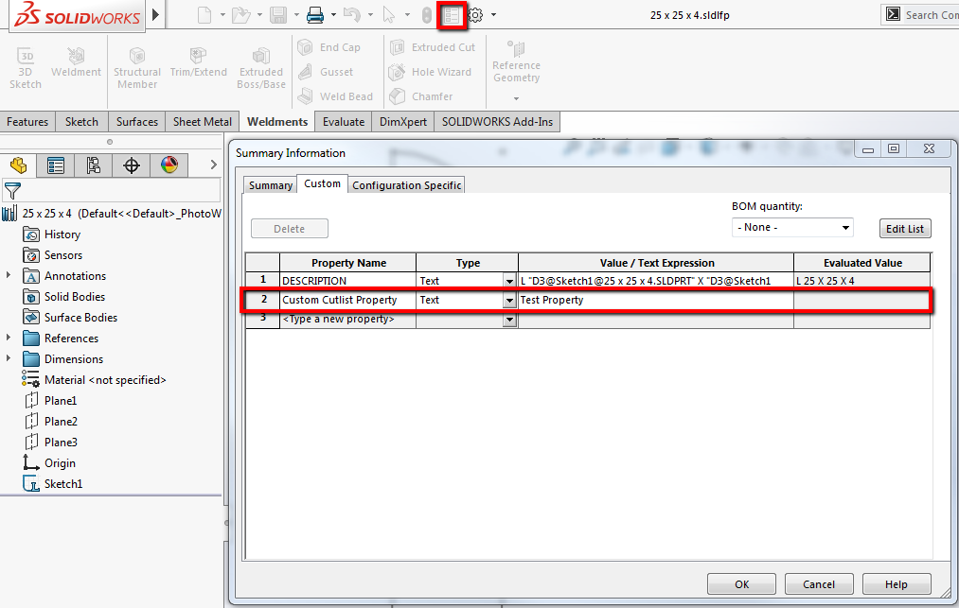Click the Extruded Cut tool

tap(433, 47)
